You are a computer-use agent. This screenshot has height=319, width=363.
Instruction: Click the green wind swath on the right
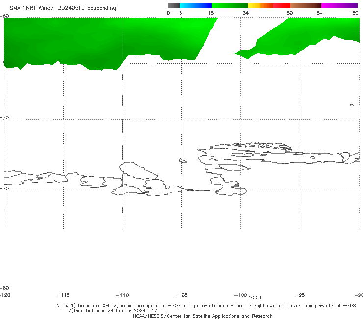[301, 37]
